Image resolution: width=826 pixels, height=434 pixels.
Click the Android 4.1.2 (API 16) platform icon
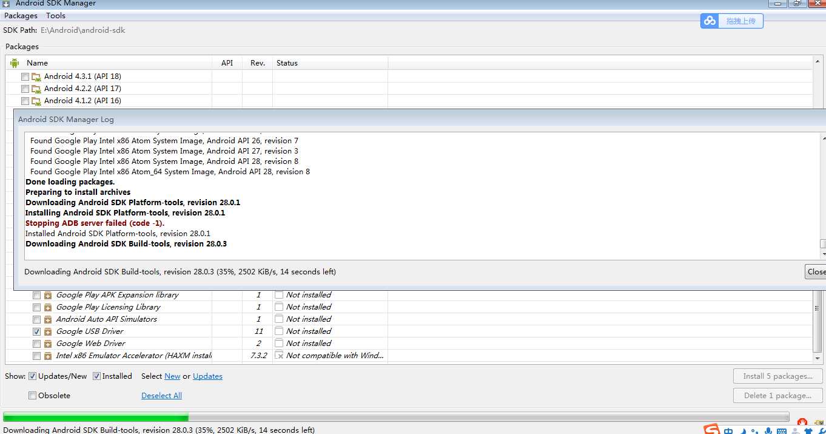click(x=36, y=101)
